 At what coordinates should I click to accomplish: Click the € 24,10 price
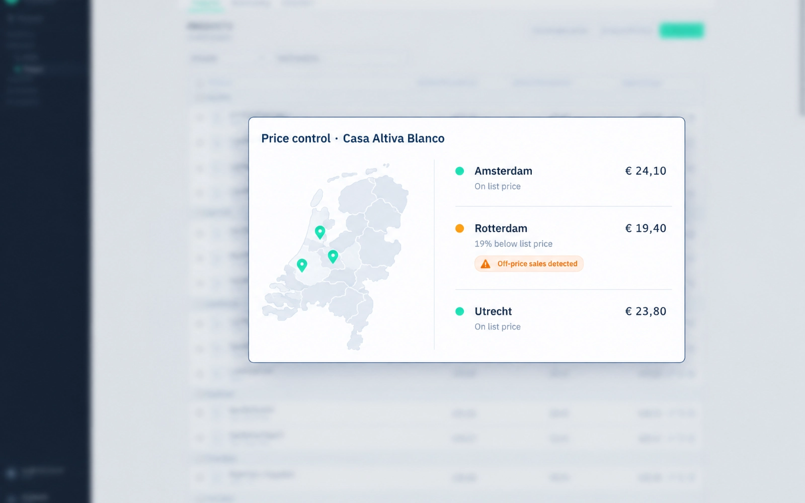(646, 171)
